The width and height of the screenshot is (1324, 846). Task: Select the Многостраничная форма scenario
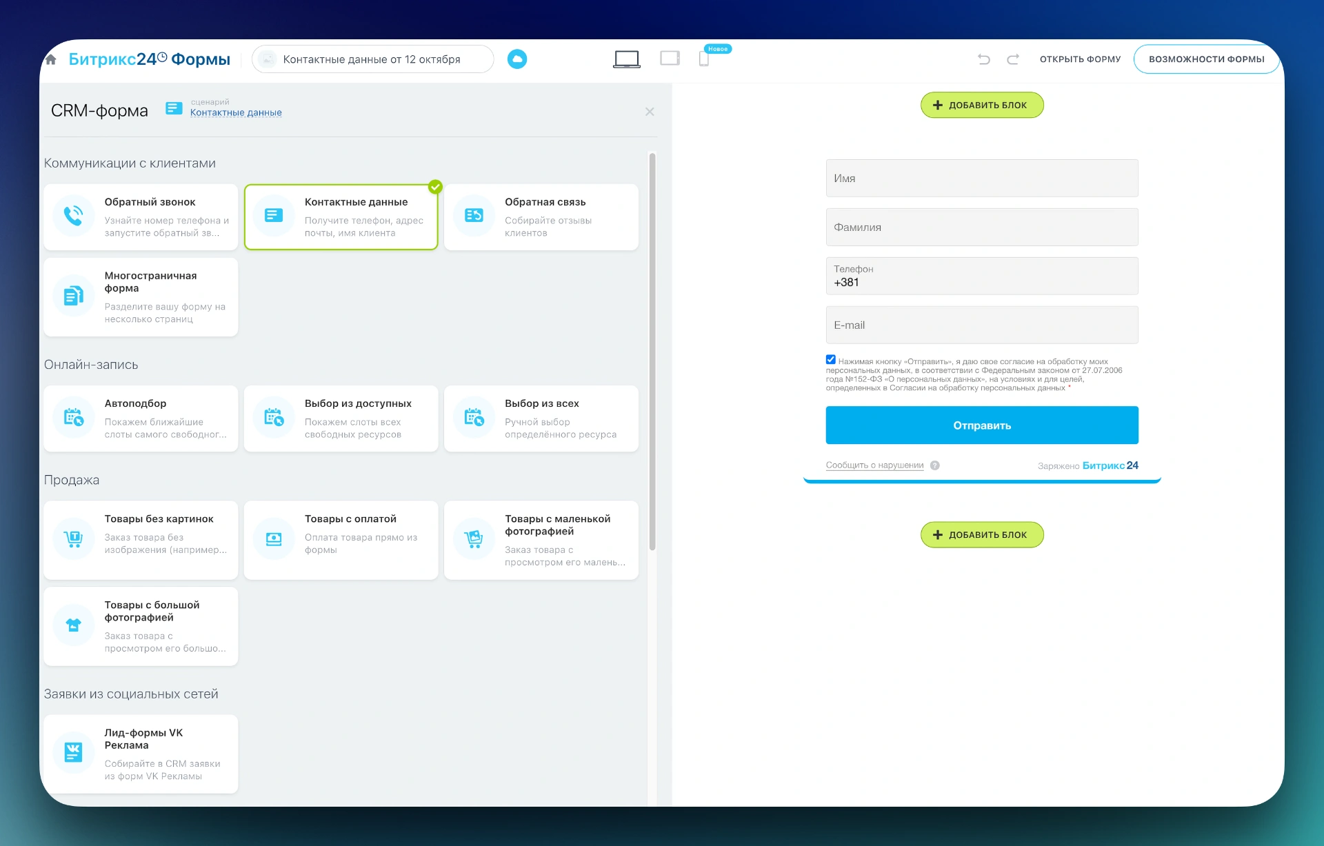tap(141, 296)
